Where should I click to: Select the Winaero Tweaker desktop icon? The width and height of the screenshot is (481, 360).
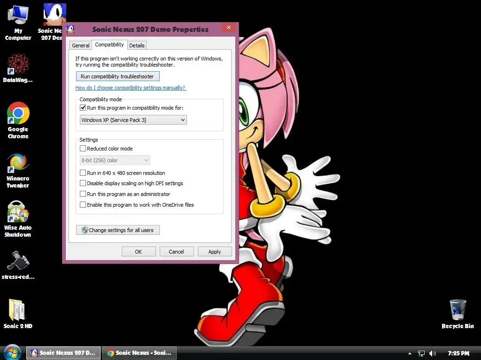pos(18,171)
